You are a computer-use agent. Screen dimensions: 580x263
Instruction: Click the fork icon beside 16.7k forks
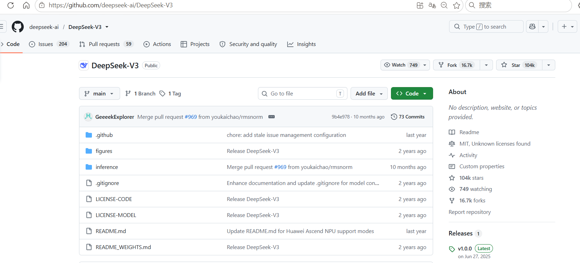[452, 201]
